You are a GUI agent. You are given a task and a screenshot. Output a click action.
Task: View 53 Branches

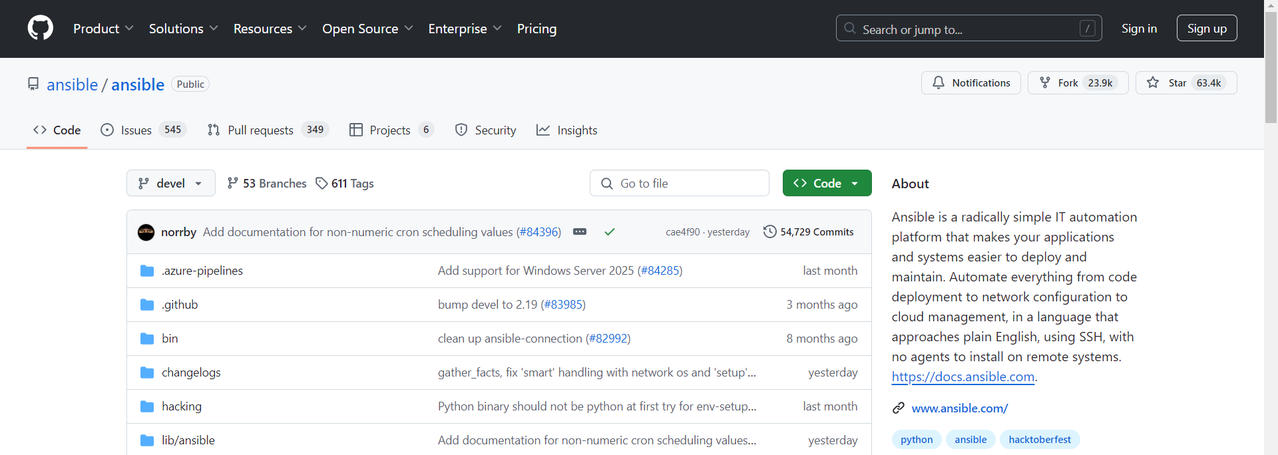pyautogui.click(x=267, y=183)
